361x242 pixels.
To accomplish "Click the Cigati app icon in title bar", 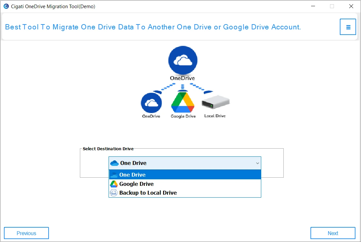I will point(6,6).
